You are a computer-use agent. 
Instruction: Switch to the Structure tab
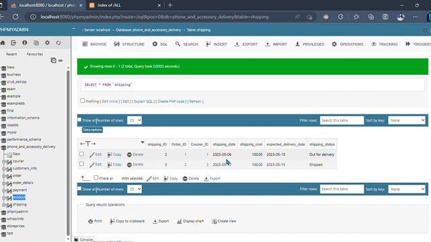[x=129, y=44]
